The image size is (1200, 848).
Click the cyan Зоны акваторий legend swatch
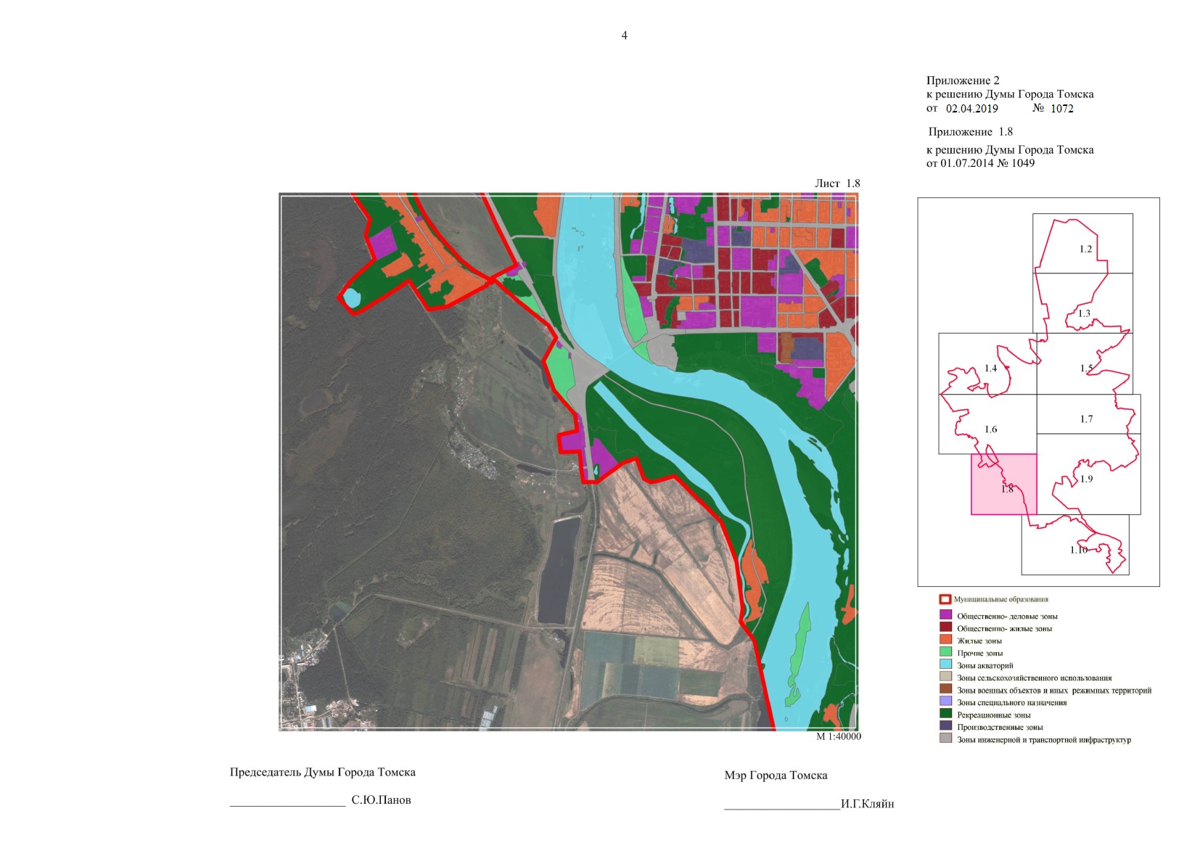(945, 664)
